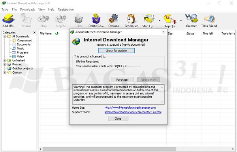Screen dimensions: 237x152
Task: Sort by the File Name column
Action: (46, 33)
